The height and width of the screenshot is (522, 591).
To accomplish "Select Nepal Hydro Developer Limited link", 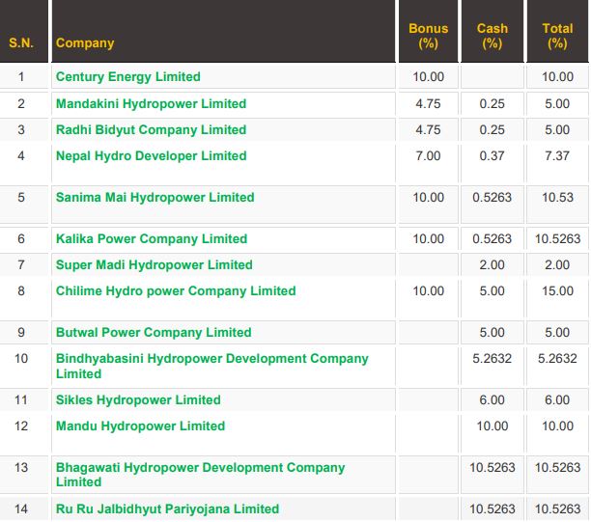I will 151,155.
